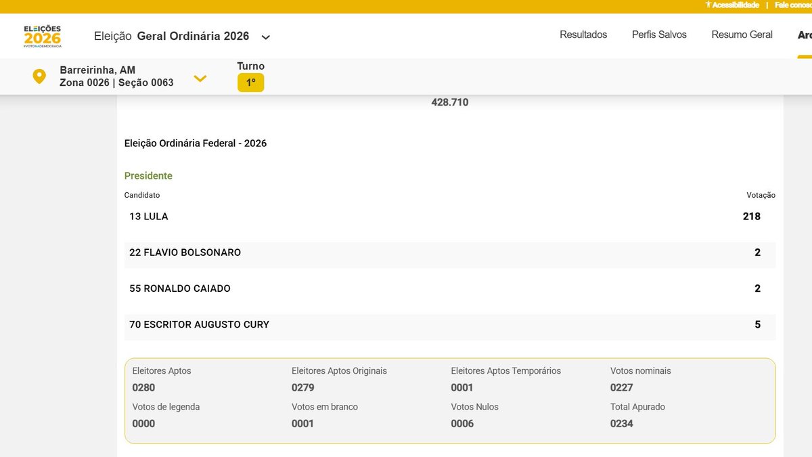Click the Eleições 2026 logo
Screen dimensions: 812x457
43,37
